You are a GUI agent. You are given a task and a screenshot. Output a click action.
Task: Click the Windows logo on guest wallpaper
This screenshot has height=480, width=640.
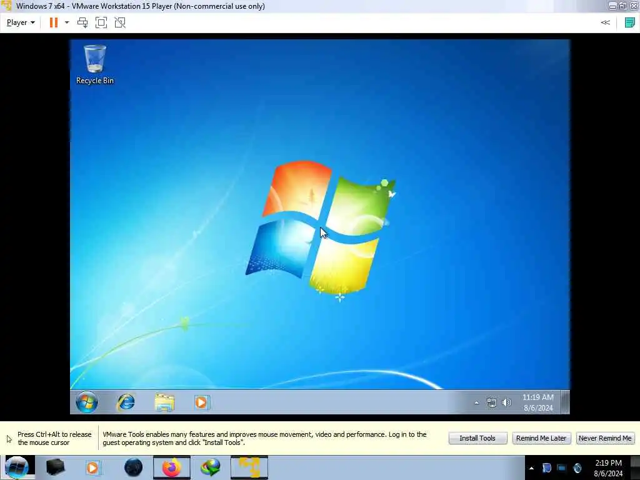[321, 227]
